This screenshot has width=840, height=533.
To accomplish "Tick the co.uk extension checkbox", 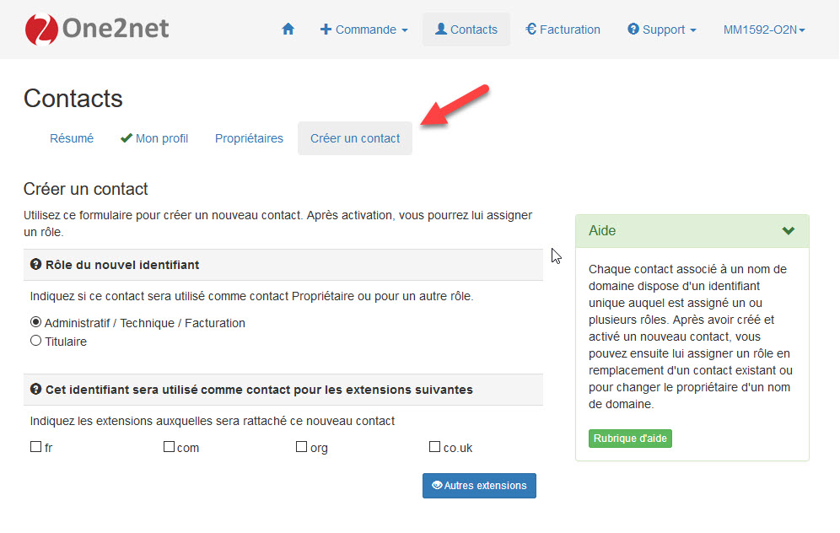I will pos(434,446).
